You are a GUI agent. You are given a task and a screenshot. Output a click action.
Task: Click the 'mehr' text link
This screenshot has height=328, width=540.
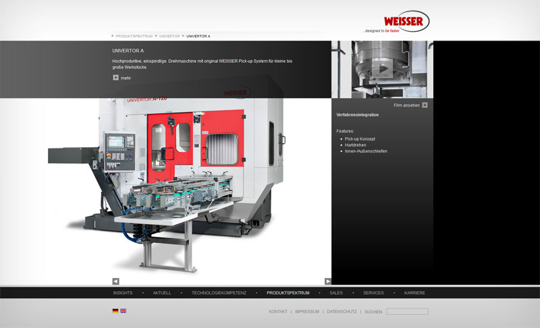point(126,78)
